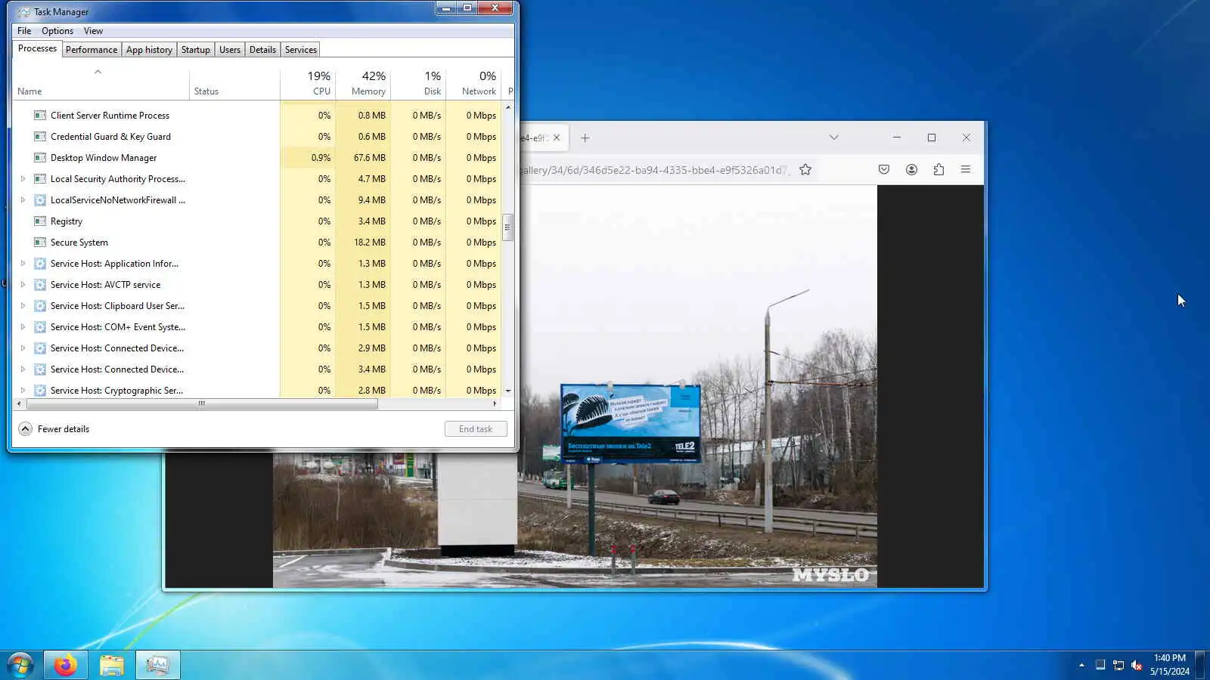
Task: Click the Service Host: Clipboard User Service gear icon
Action: tap(40, 306)
